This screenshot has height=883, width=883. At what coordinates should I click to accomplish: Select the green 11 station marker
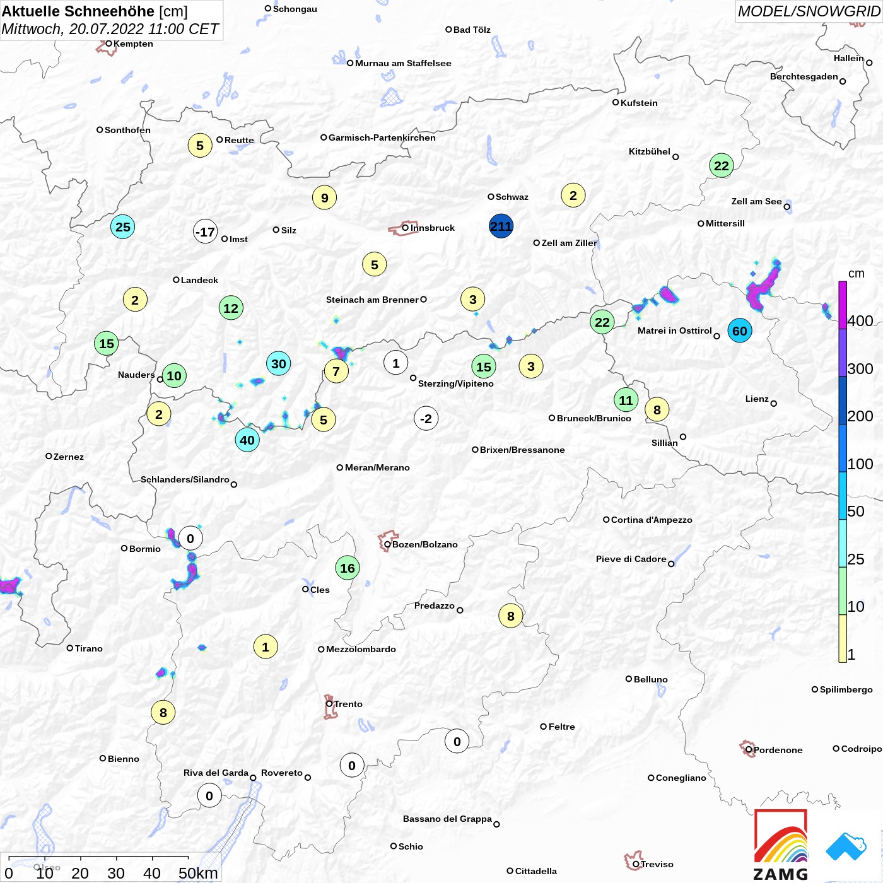point(626,400)
